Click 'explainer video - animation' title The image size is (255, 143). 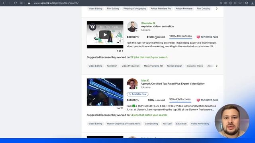coord(157,27)
